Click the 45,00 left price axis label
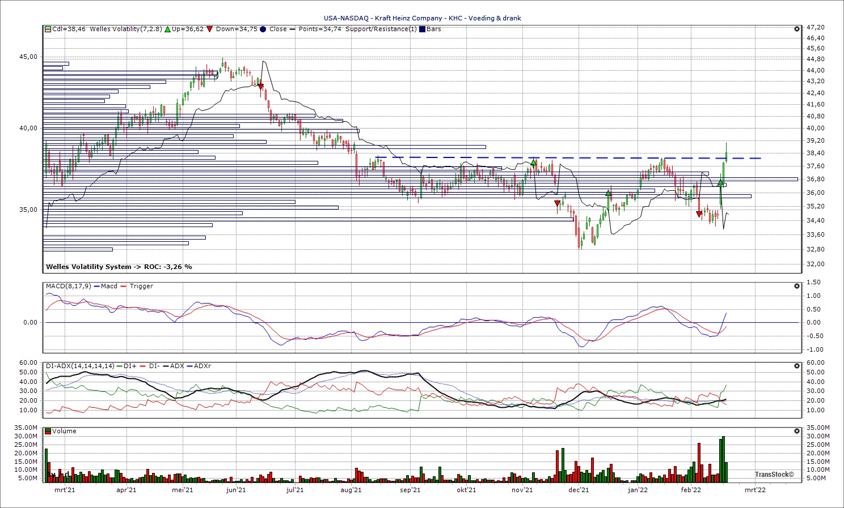 [28, 57]
